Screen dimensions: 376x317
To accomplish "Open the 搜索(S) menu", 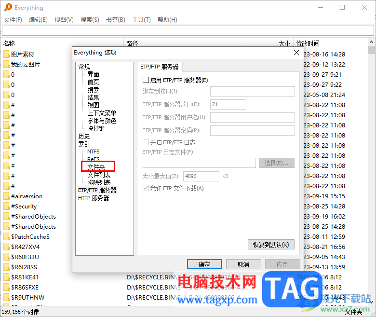I will (90, 20).
